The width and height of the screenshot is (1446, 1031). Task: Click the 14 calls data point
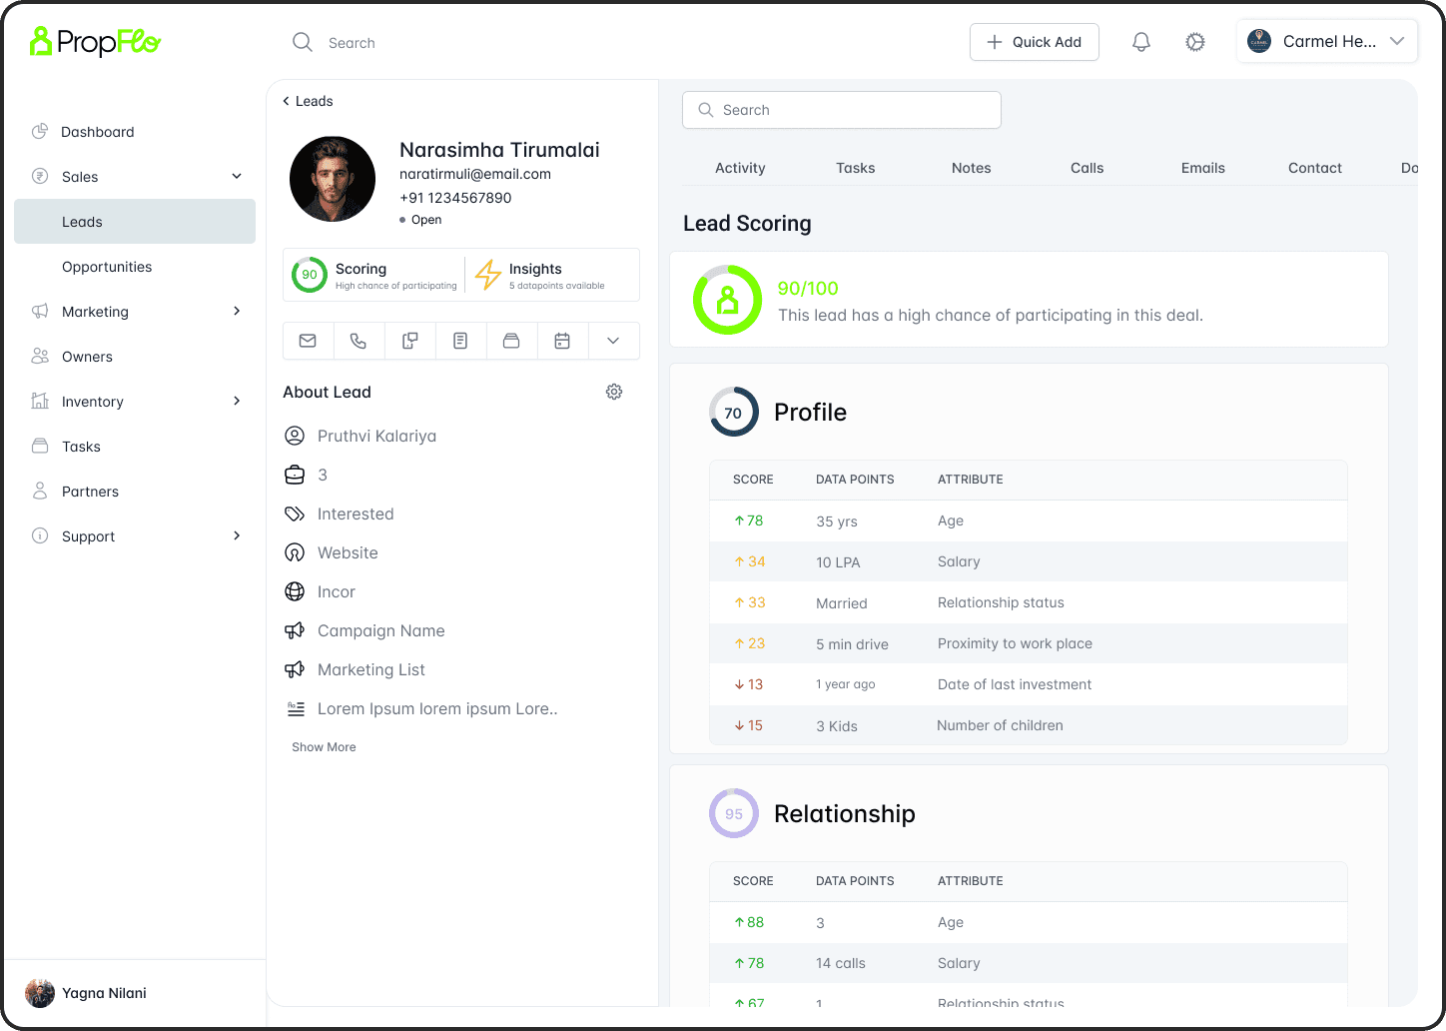point(841,963)
